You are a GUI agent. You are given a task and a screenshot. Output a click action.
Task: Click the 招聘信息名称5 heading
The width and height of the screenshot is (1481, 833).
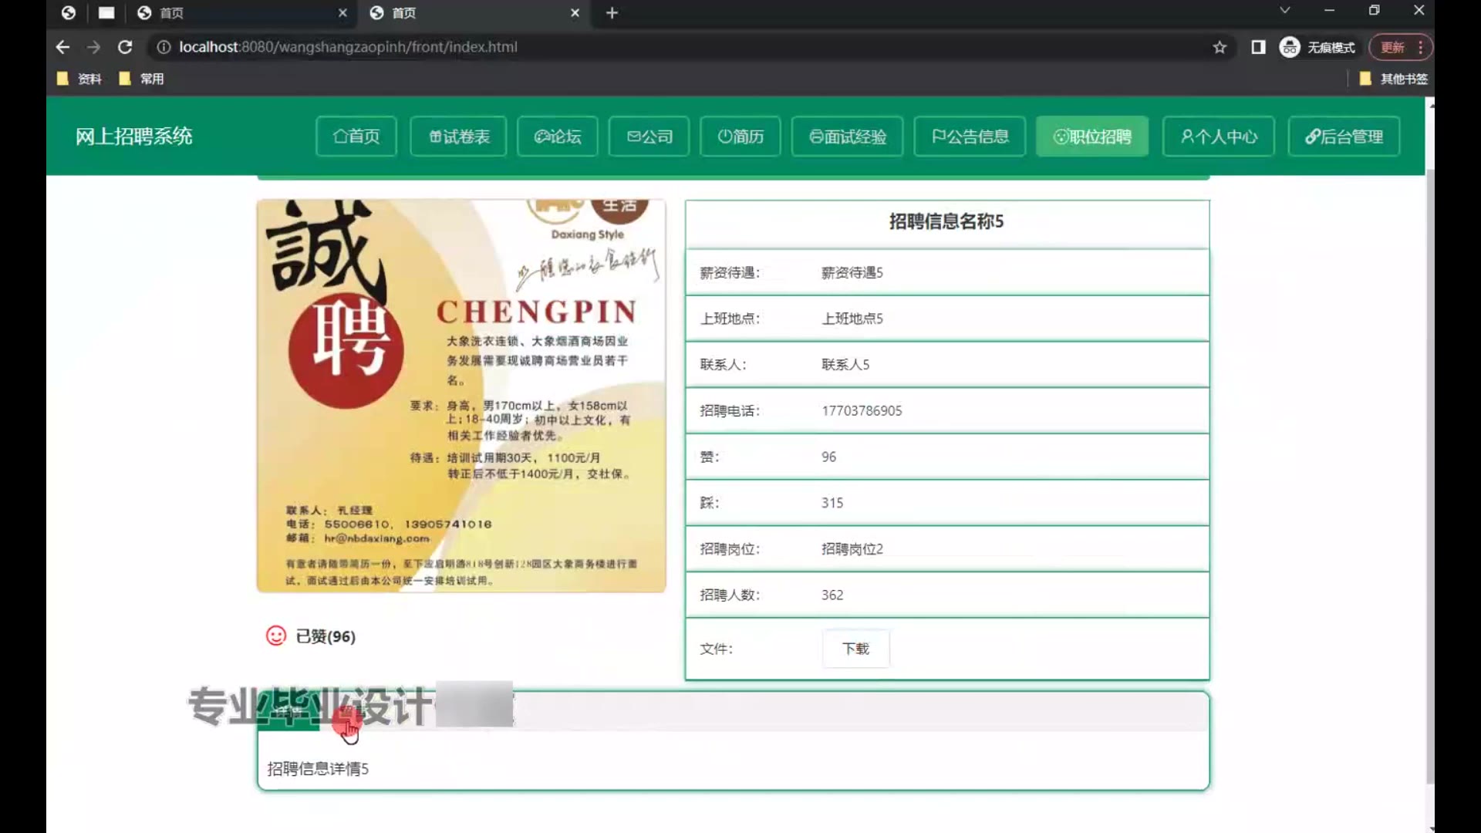tap(946, 222)
